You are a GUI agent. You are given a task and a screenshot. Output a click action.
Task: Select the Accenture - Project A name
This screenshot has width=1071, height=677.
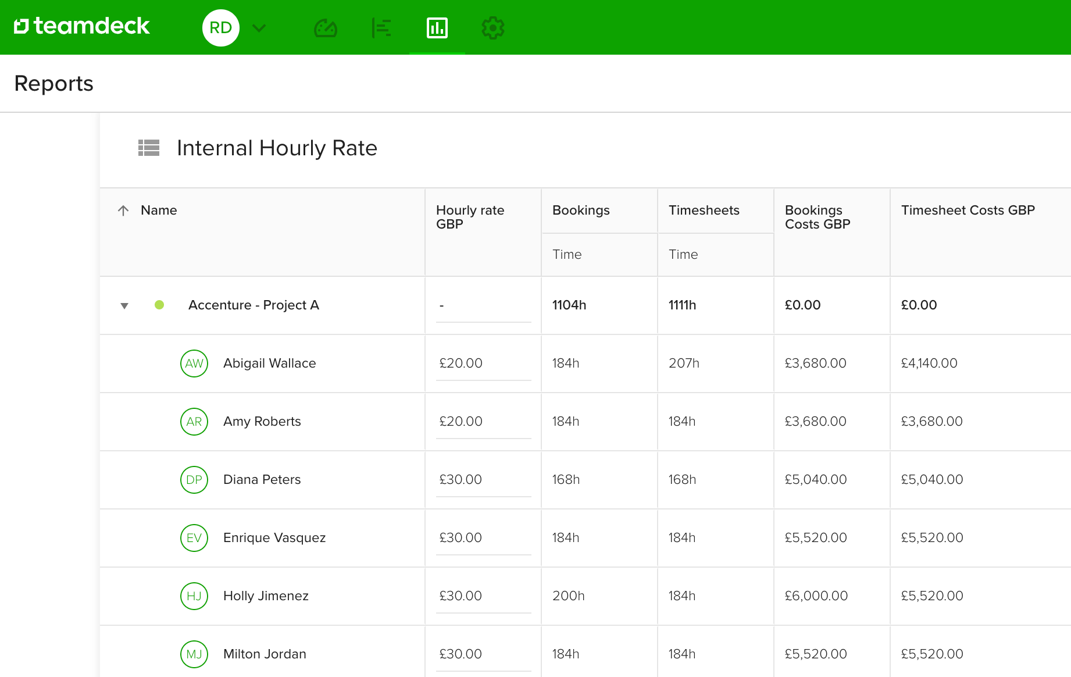click(x=254, y=305)
